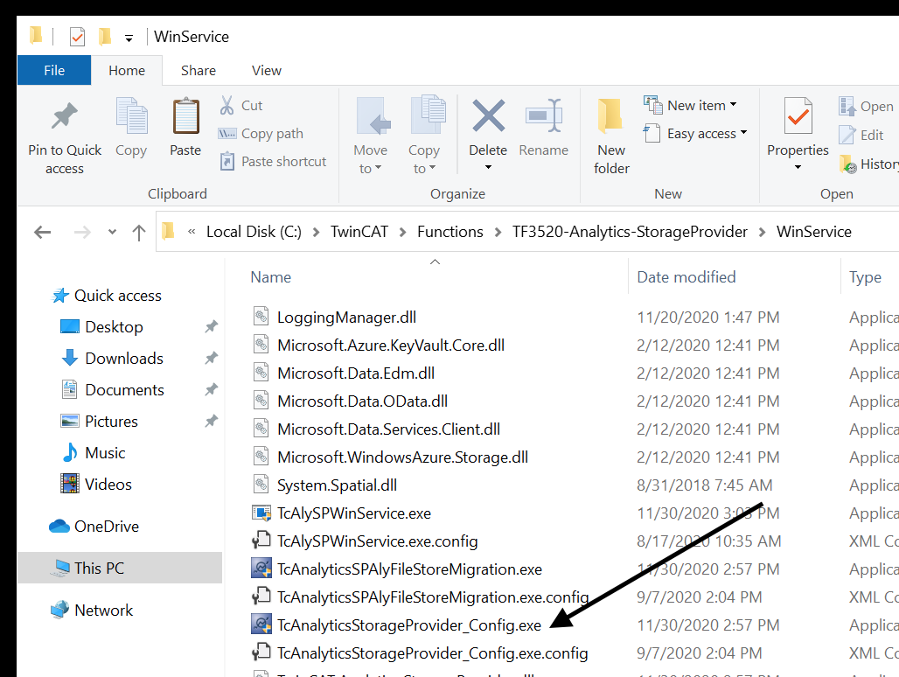Viewport: 899px width, 677px height.
Task: Open the Copy to menu
Action: click(424, 136)
